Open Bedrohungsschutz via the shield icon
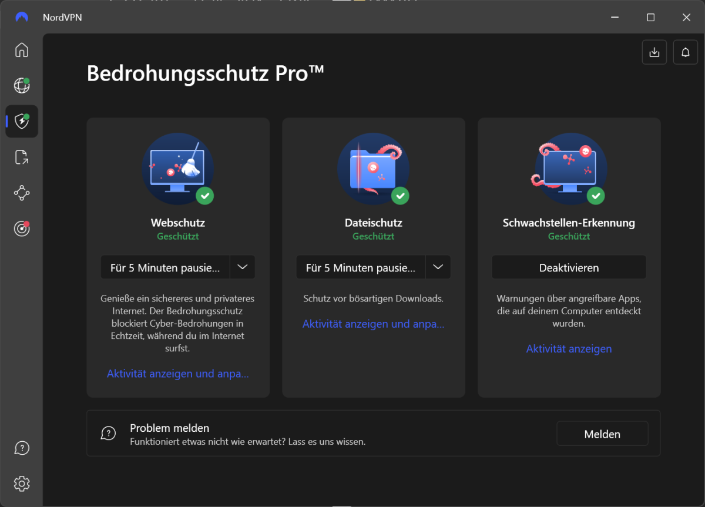 [x=21, y=122]
